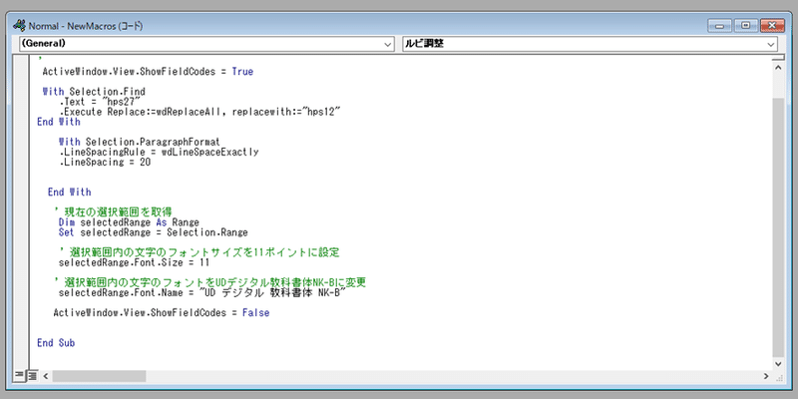This screenshot has height=399, width=798.
Task: Click comment about フォントサイズを11ポイントに設定
Action: click(x=199, y=252)
